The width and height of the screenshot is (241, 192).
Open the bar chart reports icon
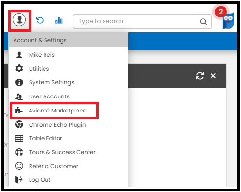[59, 20]
